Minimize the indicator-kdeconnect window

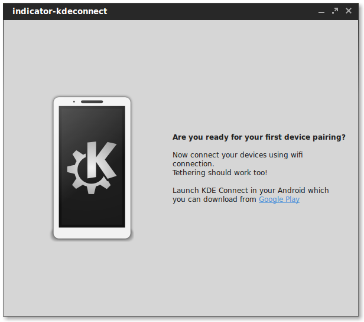pos(321,11)
